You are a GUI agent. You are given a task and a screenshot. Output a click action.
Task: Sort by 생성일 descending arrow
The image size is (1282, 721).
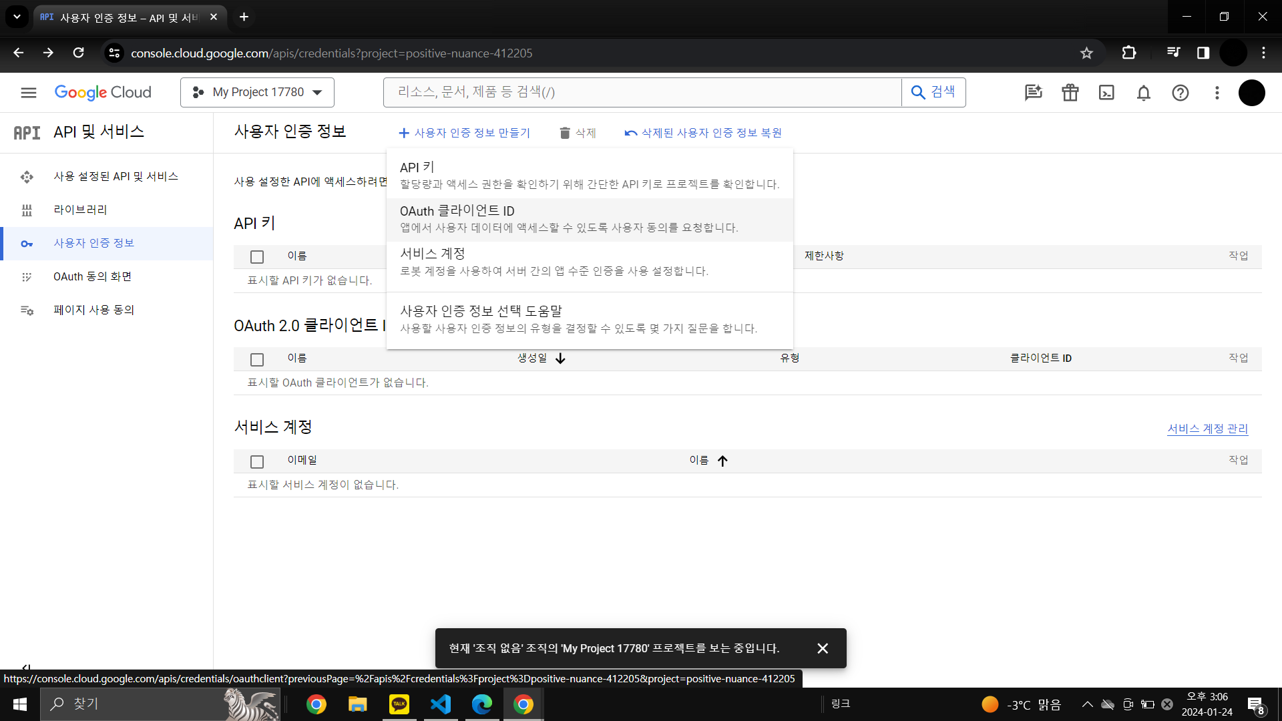click(x=560, y=358)
